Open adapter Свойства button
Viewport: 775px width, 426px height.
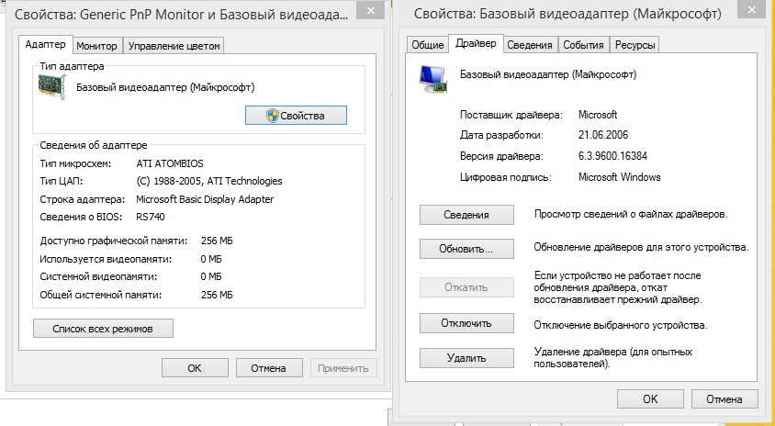point(296,116)
